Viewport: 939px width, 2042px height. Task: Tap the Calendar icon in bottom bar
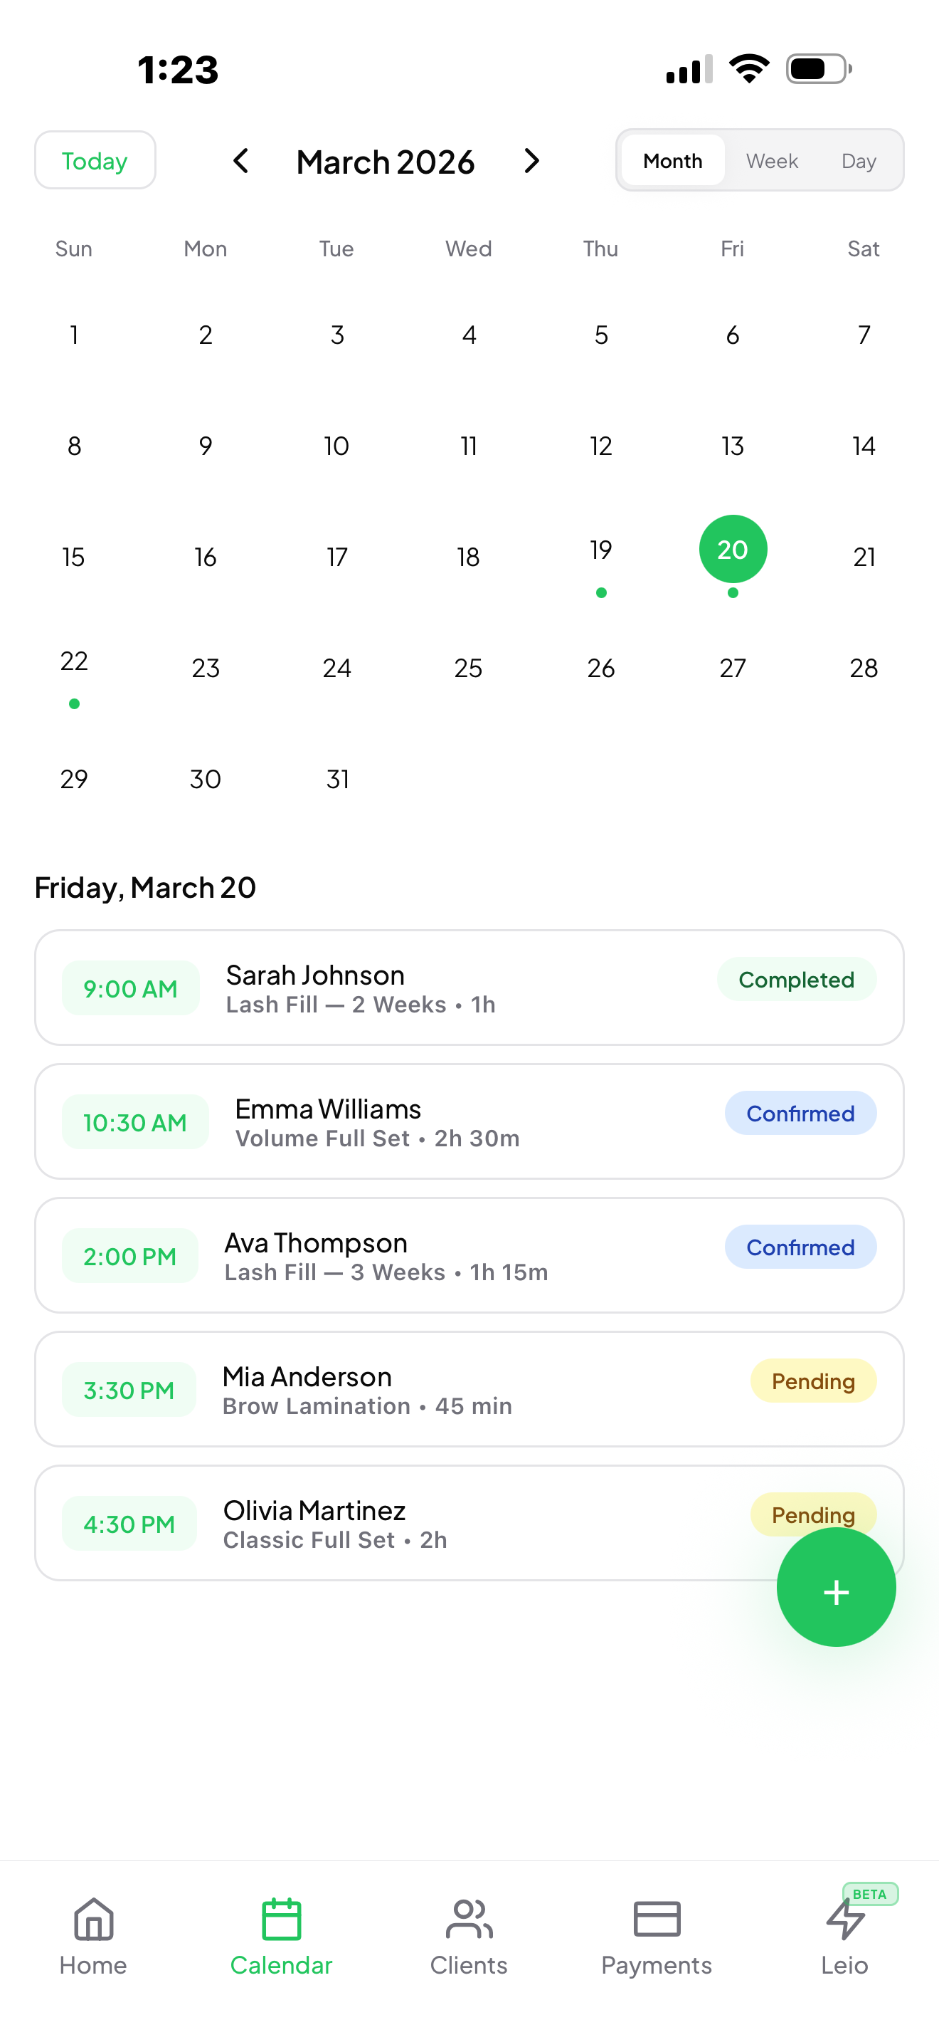tap(281, 1919)
